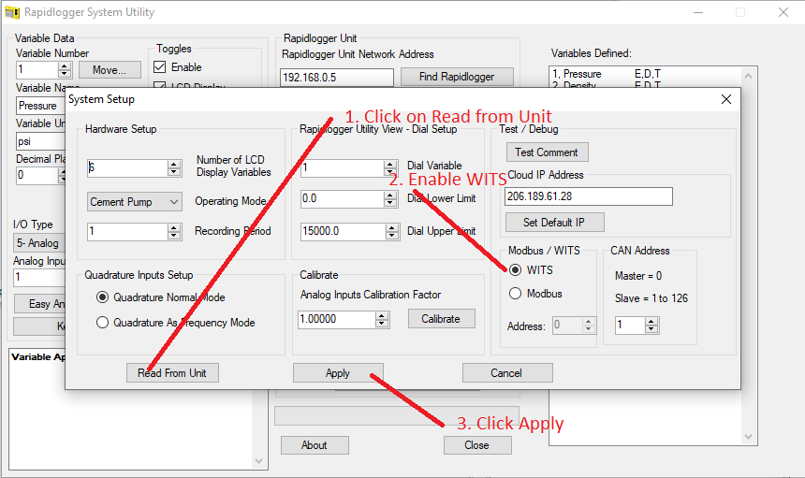The height and width of the screenshot is (478, 805).
Task: Click the Variable Number field
Action: pyautogui.click(x=37, y=70)
